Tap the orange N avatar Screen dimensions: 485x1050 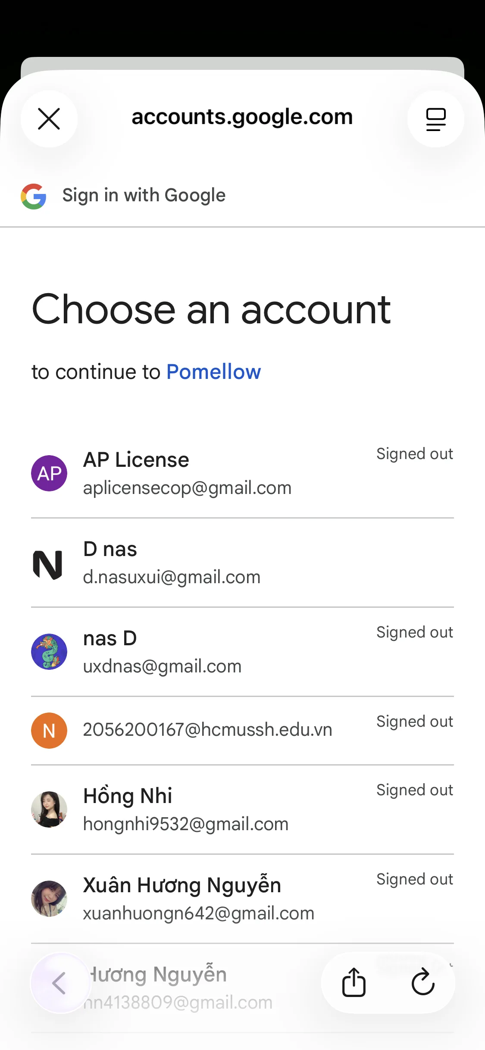tap(49, 731)
